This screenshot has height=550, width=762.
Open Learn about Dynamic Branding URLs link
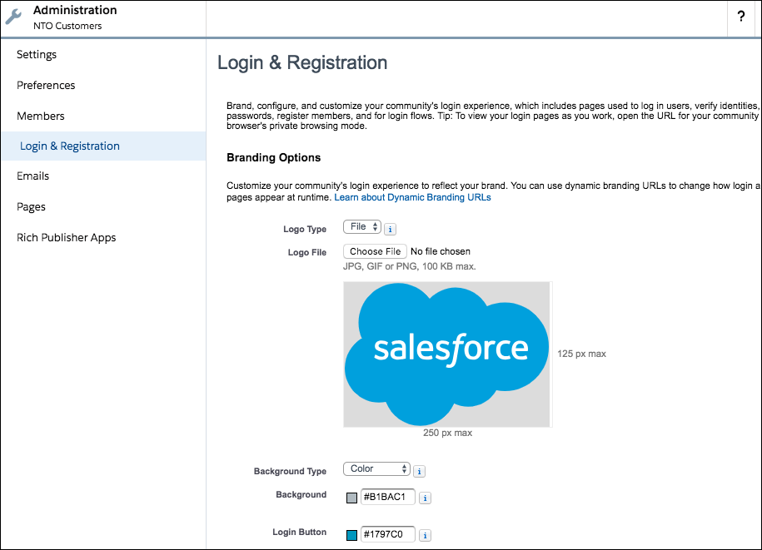pyautogui.click(x=412, y=197)
